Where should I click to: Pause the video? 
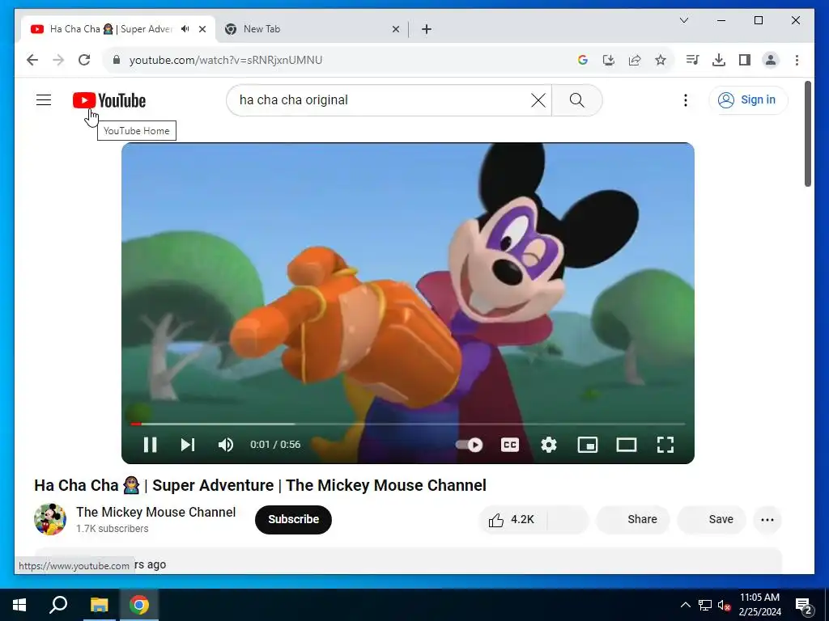pyautogui.click(x=150, y=445)
